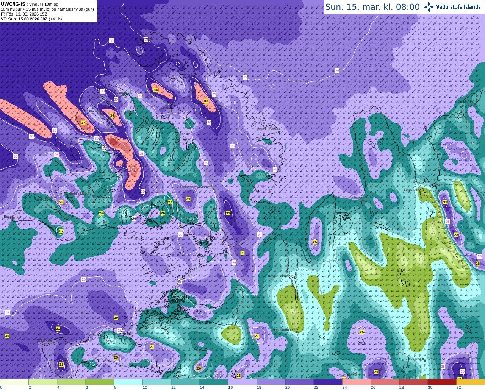Click the VT: Sun. 15.03.2026 08Z line

pyautogui.click(x=31, y=19)
